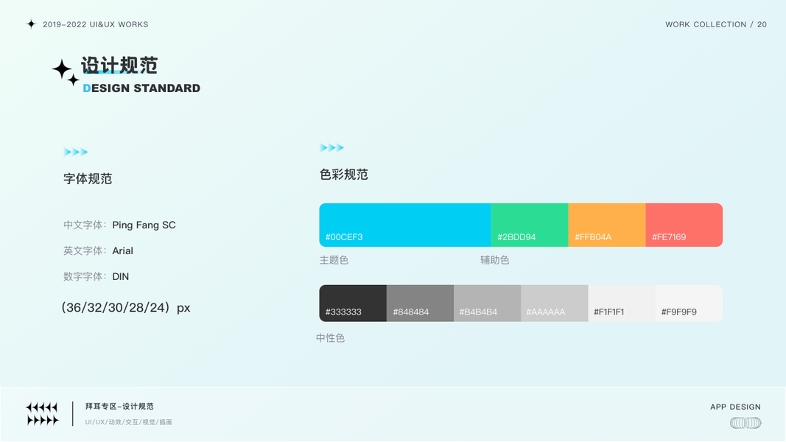Click the #F1F1F1 swatch
The width and height of the screenshot is (786, 442).
[x=621, y=303]
